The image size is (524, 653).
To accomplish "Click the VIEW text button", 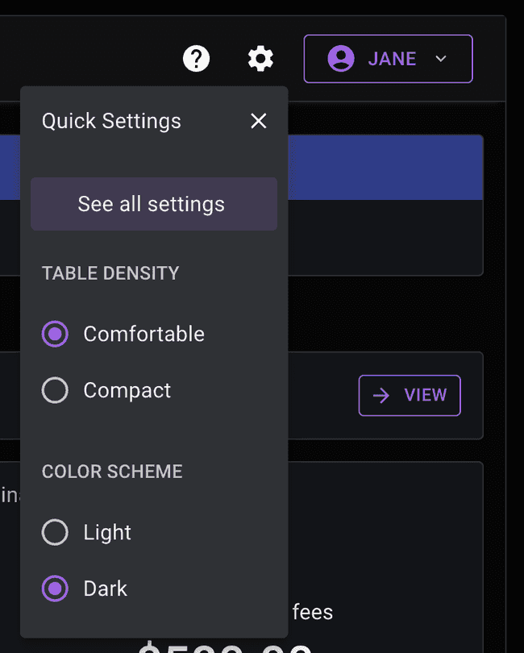I will click(425, 395).
